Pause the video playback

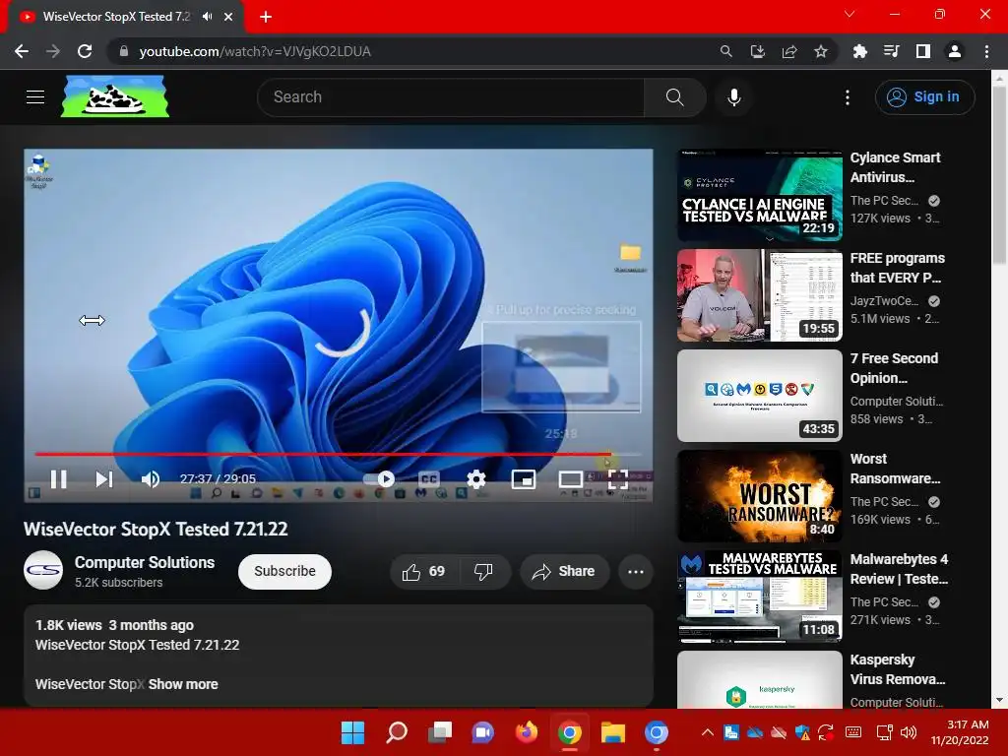(x=58, y=479)
